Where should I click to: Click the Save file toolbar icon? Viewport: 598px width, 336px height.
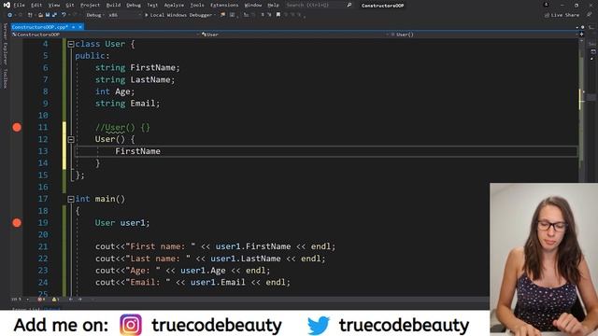(48, 15)
